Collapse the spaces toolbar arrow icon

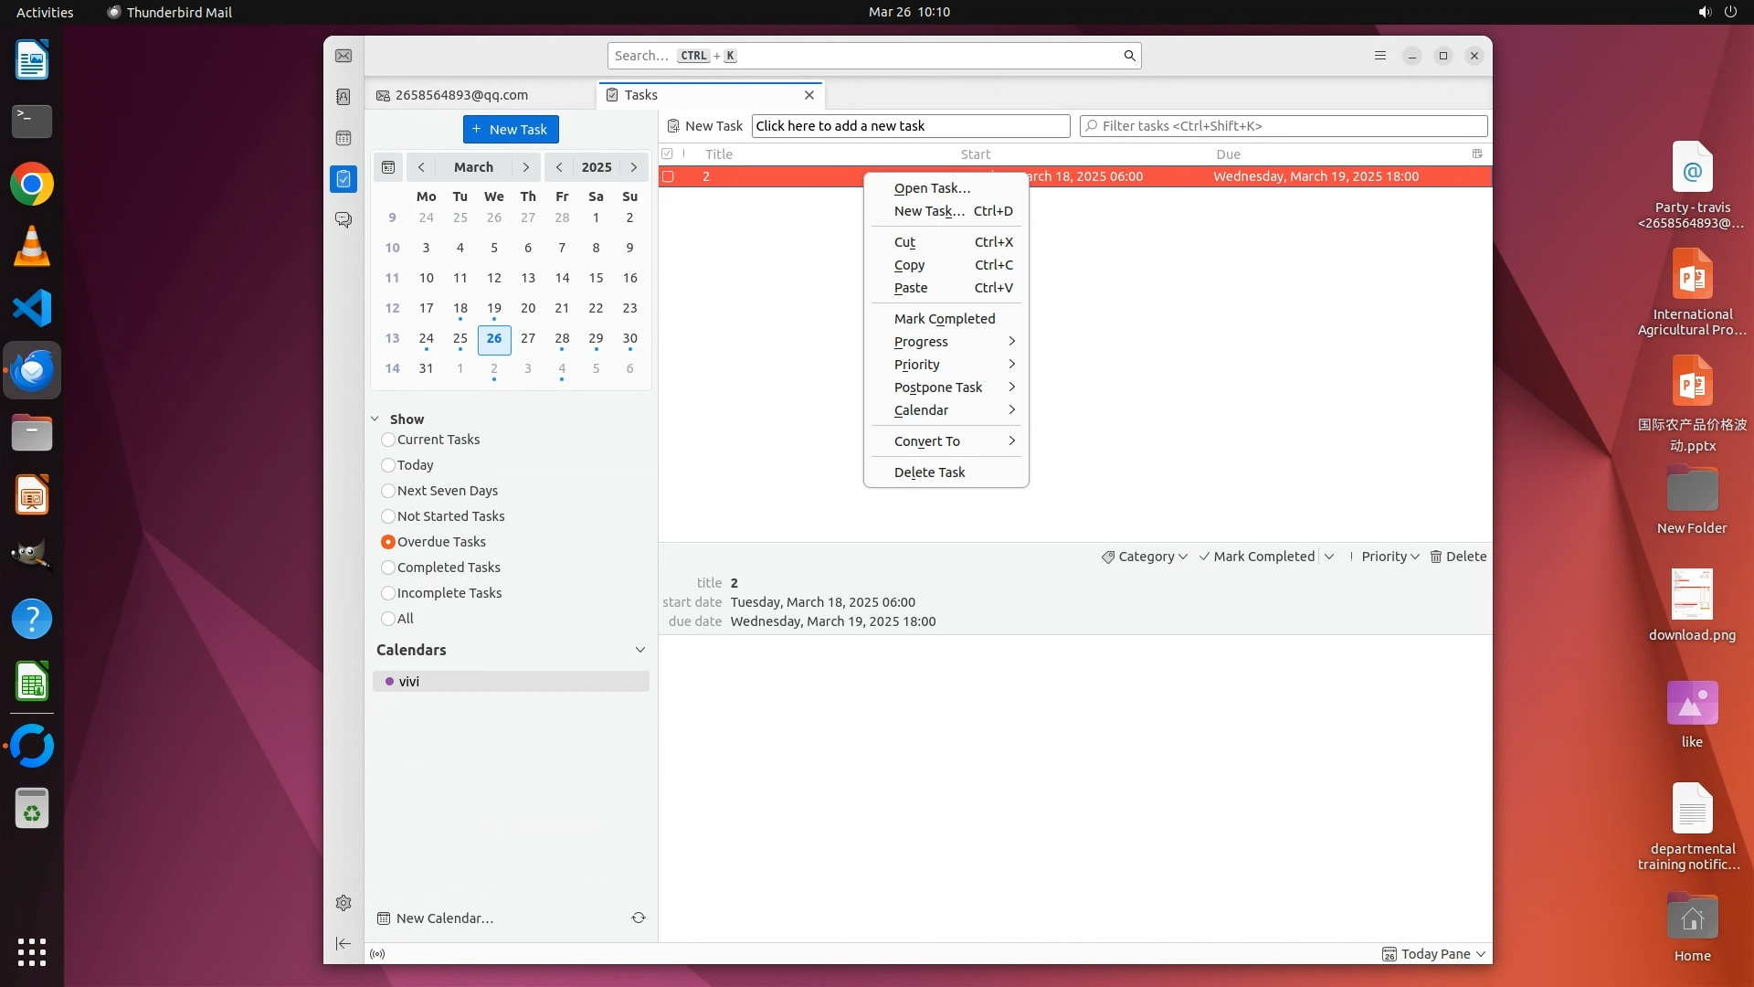click(343, 943)
